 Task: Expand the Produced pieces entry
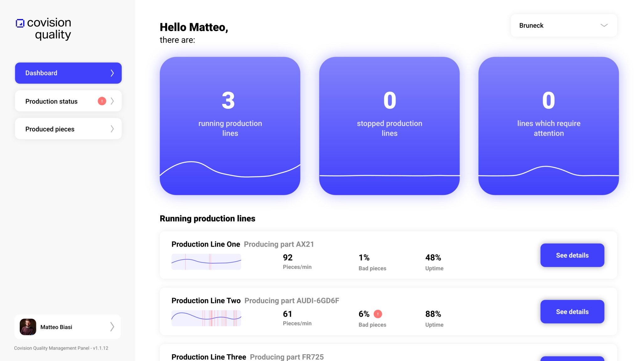pyautogui.click(x=112, y=129)
